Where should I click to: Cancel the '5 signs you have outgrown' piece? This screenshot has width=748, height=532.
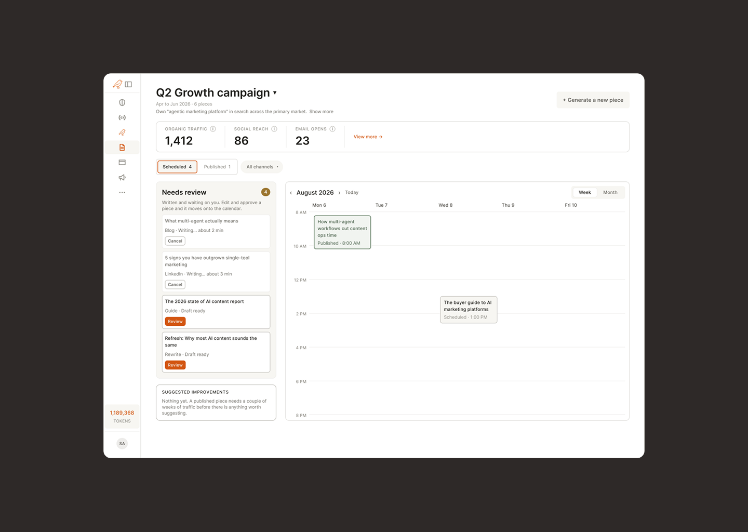175,285
